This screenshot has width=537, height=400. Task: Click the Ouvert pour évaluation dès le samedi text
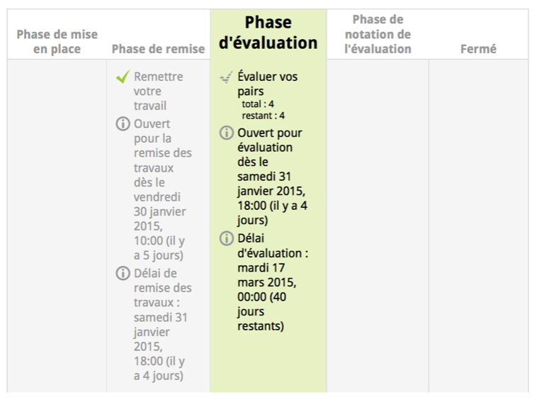pyautogui.click(x=270, y=177)
